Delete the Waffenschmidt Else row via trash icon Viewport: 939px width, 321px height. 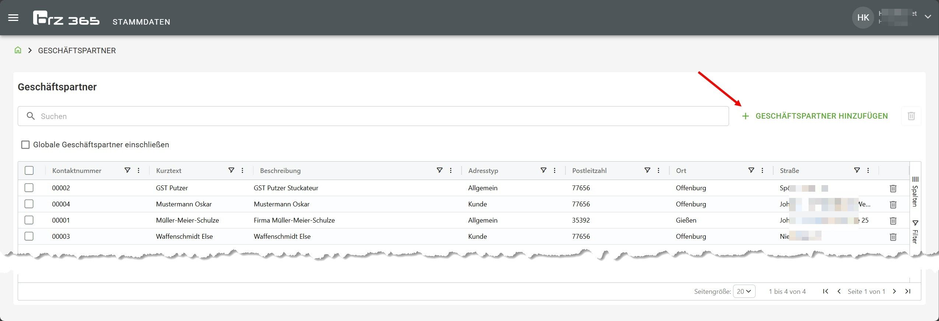pyautogui.click(x=893, y=237)
